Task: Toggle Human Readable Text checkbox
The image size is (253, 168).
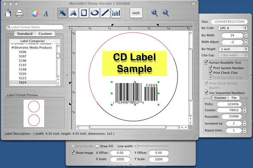Action: [x=206, y=62]
